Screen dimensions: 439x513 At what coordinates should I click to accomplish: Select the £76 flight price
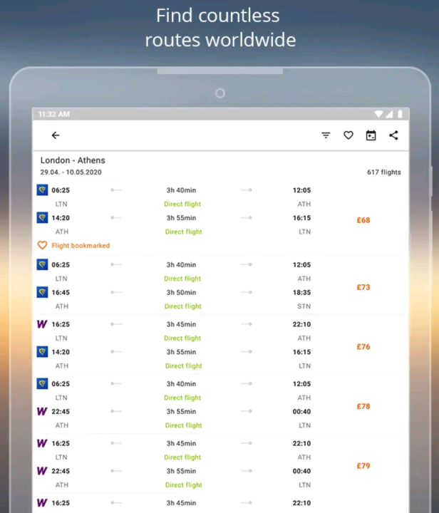click(x=363, y=347)
